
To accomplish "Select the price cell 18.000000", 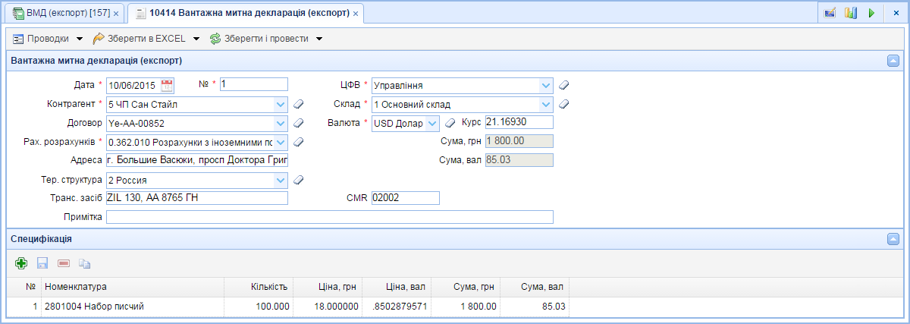I will tap(328, 306).
